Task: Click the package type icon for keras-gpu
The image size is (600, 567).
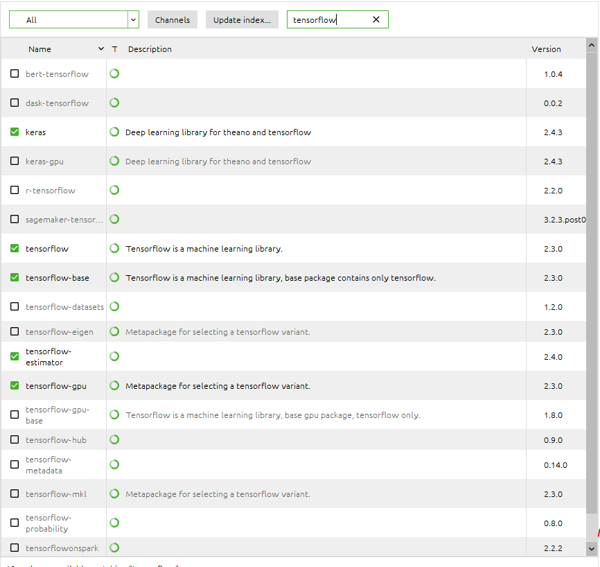Action: click(114, 161)
